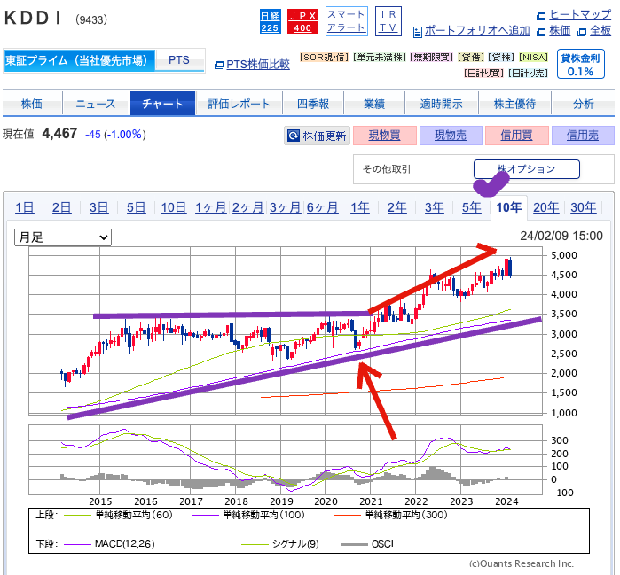Select the 10年 chart period tab
Screen dimensions: 620x575
509,207
